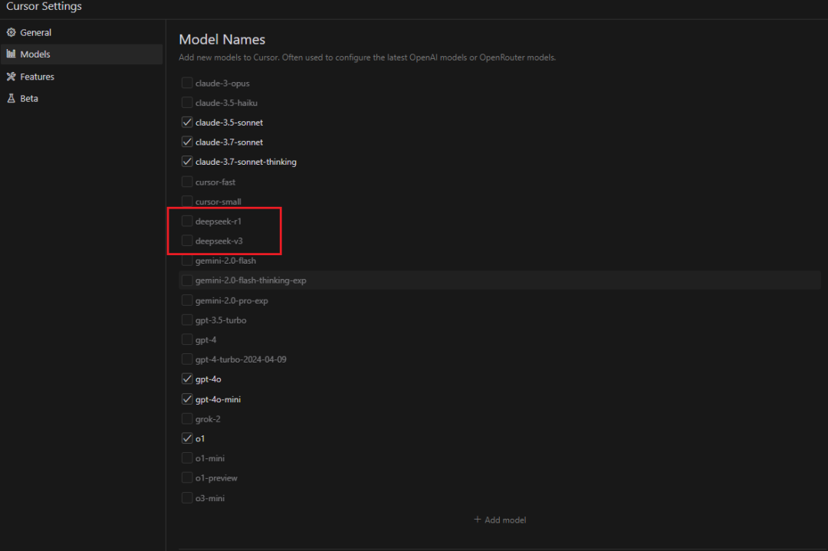
Task: Enable the deepseek-r1 checkbox
Action: (187, 221)
